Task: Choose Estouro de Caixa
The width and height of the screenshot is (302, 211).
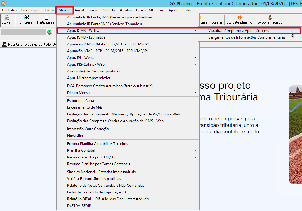Action: [x=128, y=101]
